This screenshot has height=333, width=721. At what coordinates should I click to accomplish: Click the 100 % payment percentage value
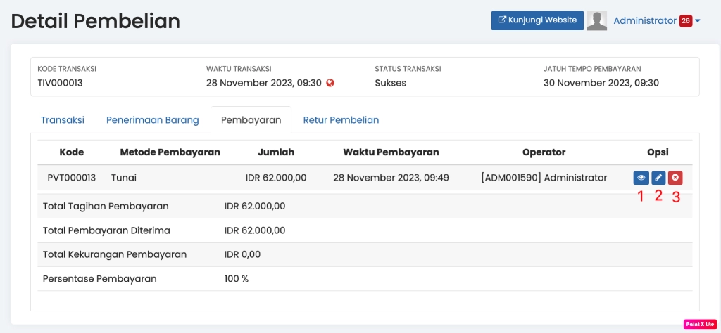tap(237, 278)
